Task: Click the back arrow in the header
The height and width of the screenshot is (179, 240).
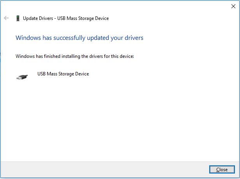Action: [6, 18]
